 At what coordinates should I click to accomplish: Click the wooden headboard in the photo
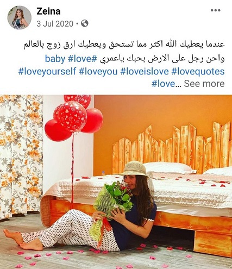[172, 147]
